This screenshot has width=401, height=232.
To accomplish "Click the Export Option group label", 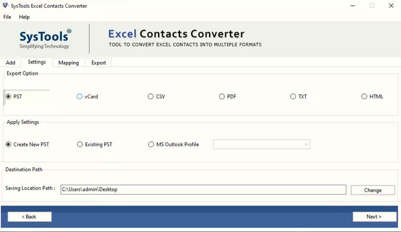I will pyautogui.click(x=23, y=73).
